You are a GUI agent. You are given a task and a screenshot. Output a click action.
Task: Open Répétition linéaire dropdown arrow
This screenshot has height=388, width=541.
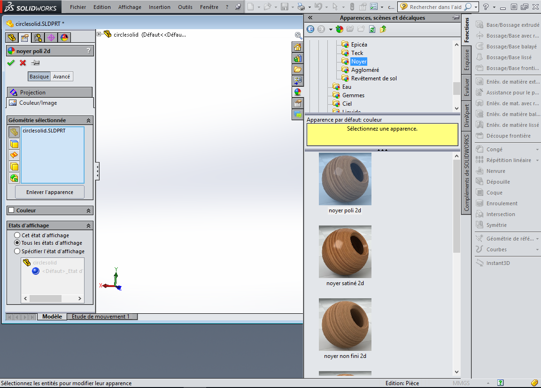(x=537, y=160)
